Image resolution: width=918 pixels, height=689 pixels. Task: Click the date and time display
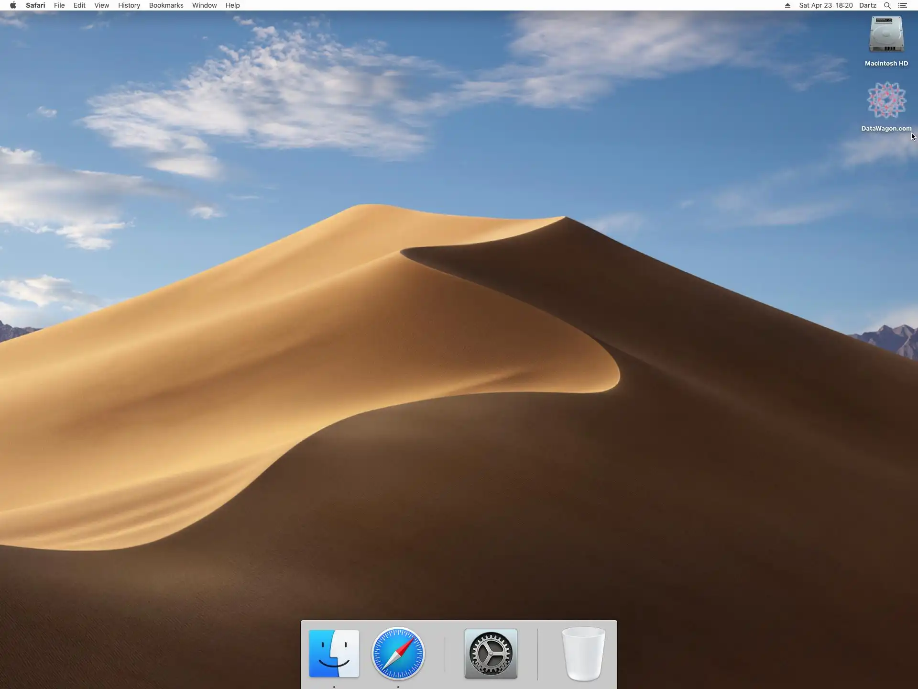[826, 5]
